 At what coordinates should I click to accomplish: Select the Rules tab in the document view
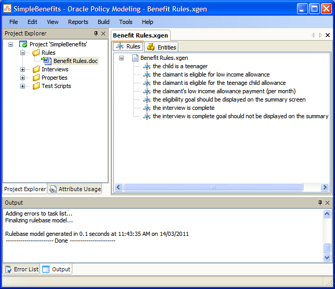pos(128,46)
